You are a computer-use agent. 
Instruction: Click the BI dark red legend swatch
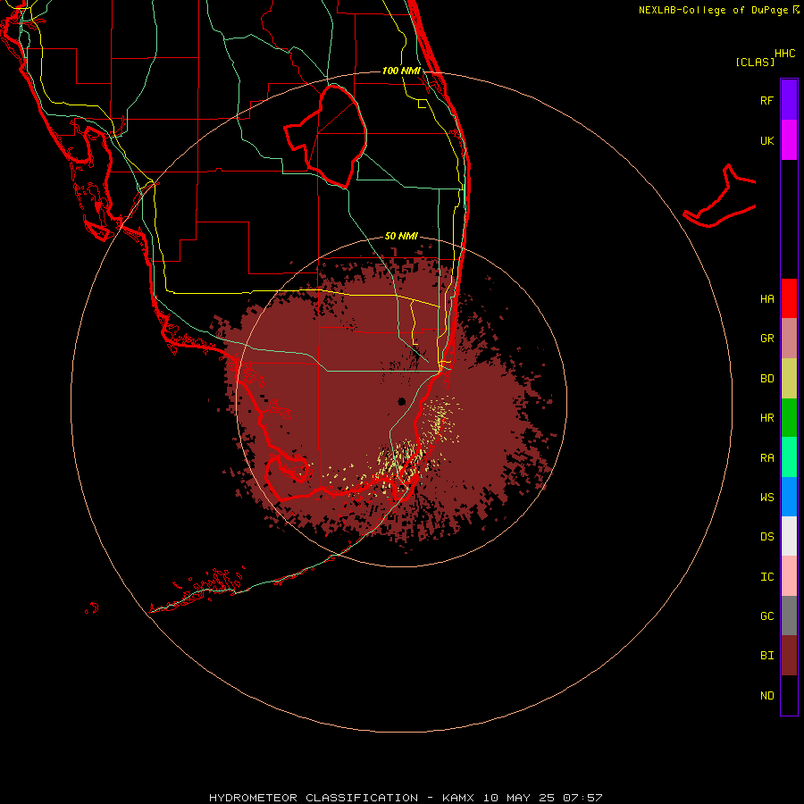tap(789, 656)
